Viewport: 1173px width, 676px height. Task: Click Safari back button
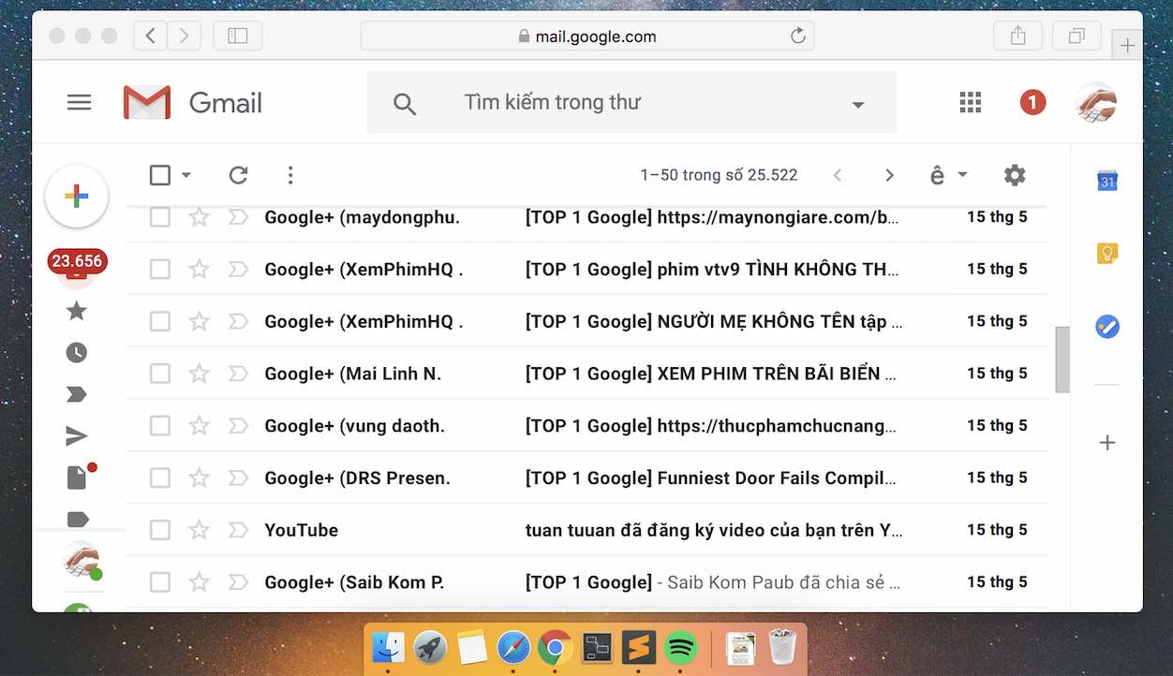pos(151,37)
